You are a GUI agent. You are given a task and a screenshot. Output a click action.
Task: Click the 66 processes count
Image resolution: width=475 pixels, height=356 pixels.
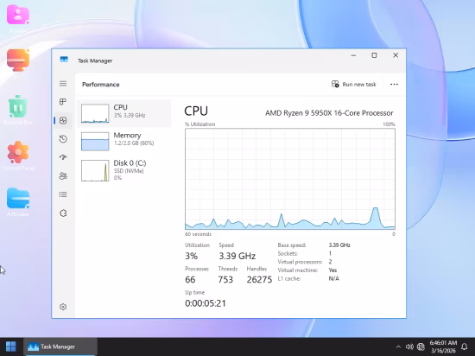190,279
